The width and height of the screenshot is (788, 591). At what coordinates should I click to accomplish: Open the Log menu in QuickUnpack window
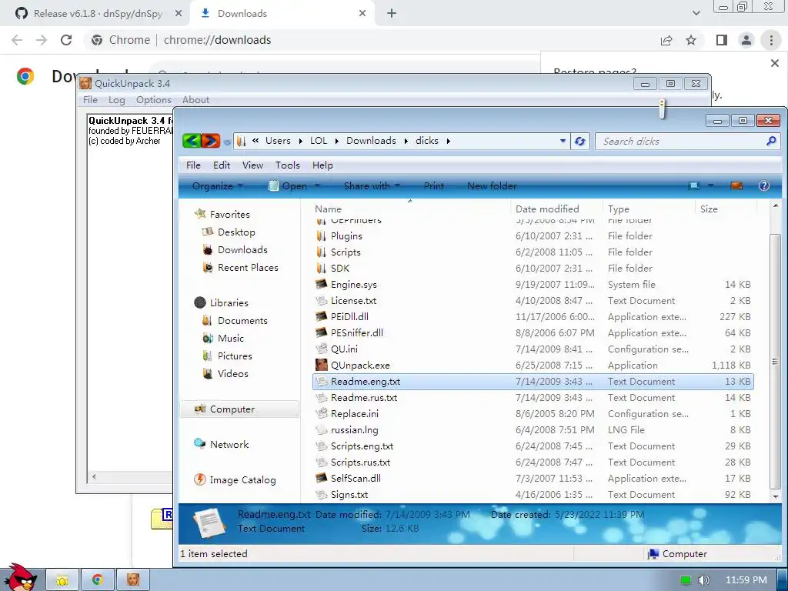tap(117, 99)
